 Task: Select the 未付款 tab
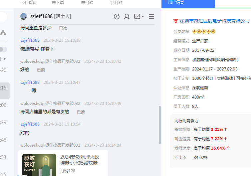tap(87, 3)
